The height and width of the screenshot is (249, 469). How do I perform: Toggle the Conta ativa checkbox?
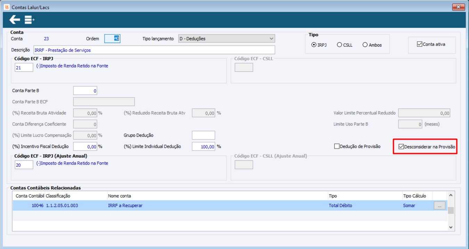pyautogui.click(x=420, y=44)
